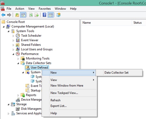Viewport: 146px width, 119px height.
Task: Click the Up one level folder icon
Action: tap(17, 15)
